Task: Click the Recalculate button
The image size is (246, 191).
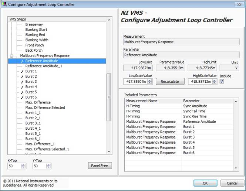Action: [170, 82]
